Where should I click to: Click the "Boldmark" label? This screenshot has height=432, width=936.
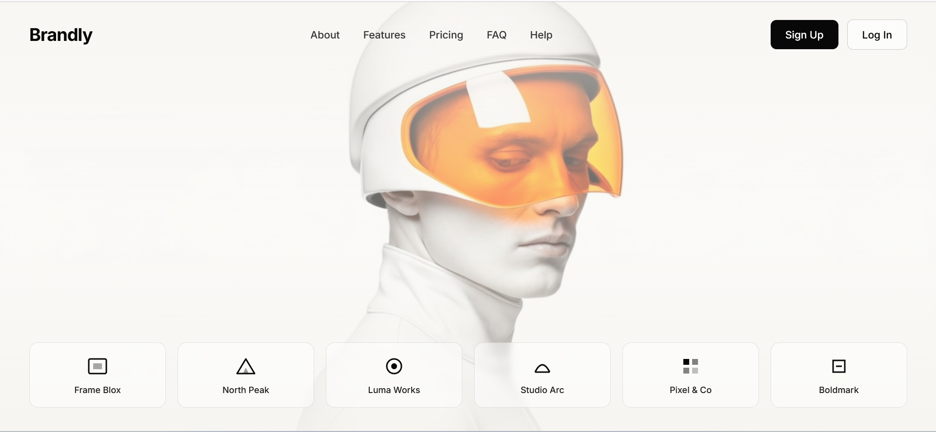[839, 390]
